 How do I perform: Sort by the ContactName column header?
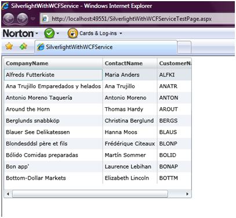(130, 63)
